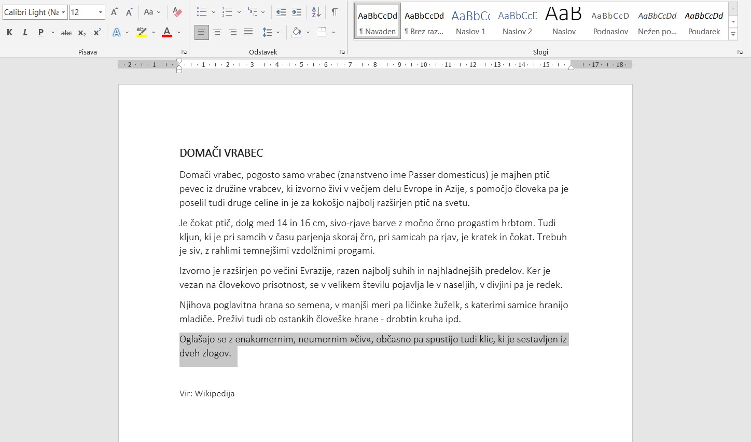The width and height of the screenshot is (751, 442).
Task: Apply Poudarek style
Action: pyautogui.click(x=704, y=21)
